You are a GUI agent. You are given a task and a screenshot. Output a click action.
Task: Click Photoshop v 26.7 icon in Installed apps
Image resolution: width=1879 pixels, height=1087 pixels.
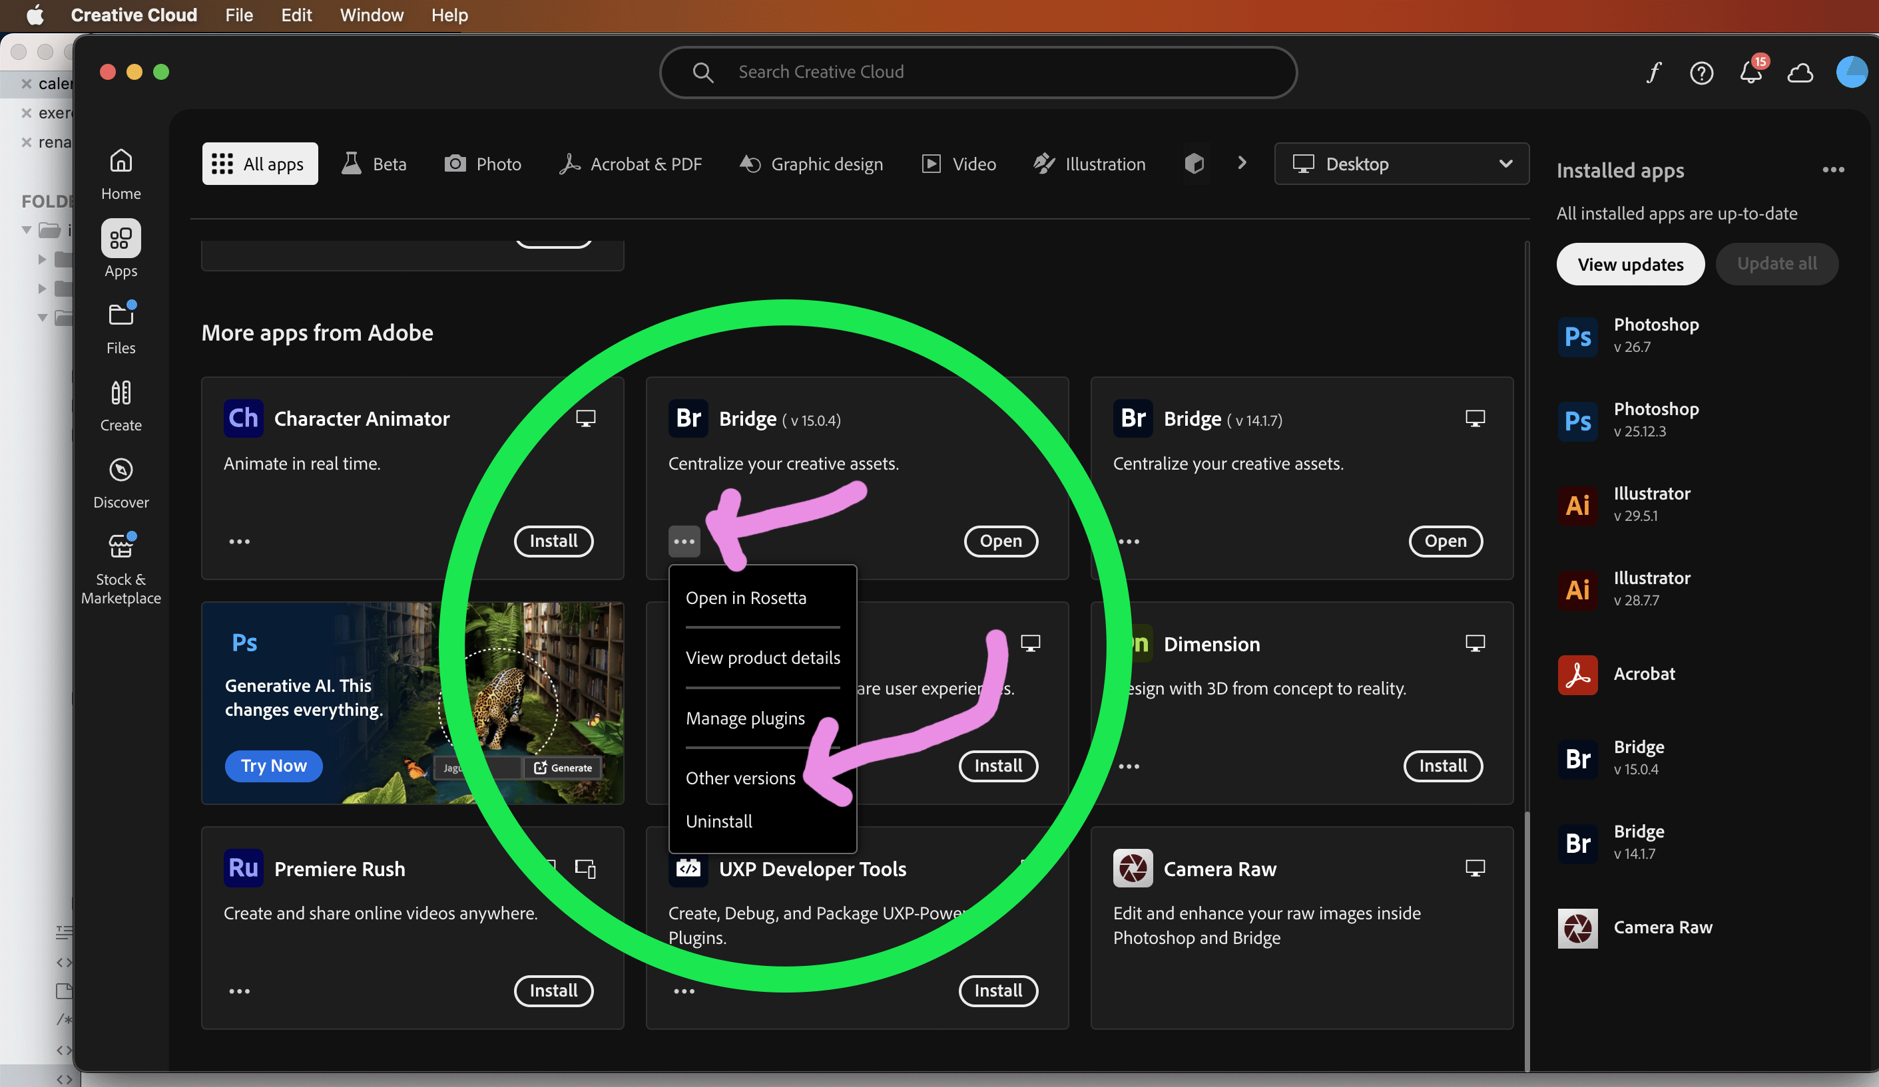pyautogui.click(x=1577, y=336)
